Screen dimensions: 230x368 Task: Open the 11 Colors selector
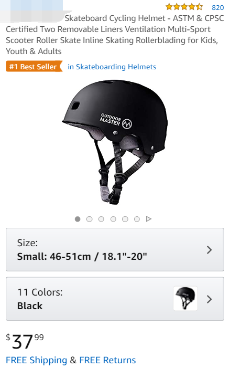pyautogui.click(x=115, y=299)
